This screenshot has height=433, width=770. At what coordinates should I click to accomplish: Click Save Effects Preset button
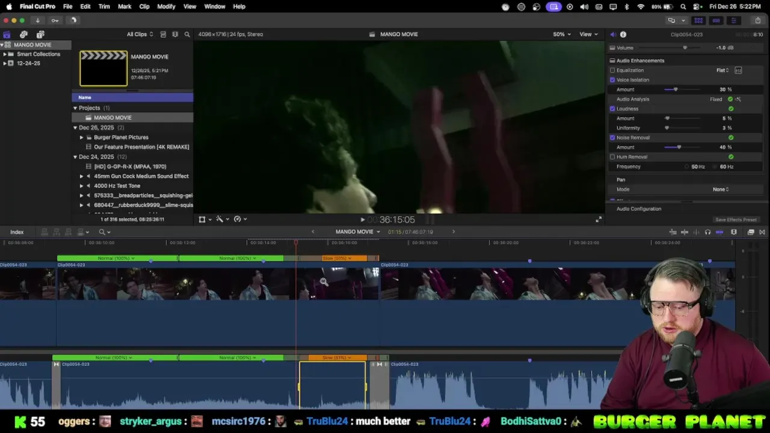click(x=736, y=220)
